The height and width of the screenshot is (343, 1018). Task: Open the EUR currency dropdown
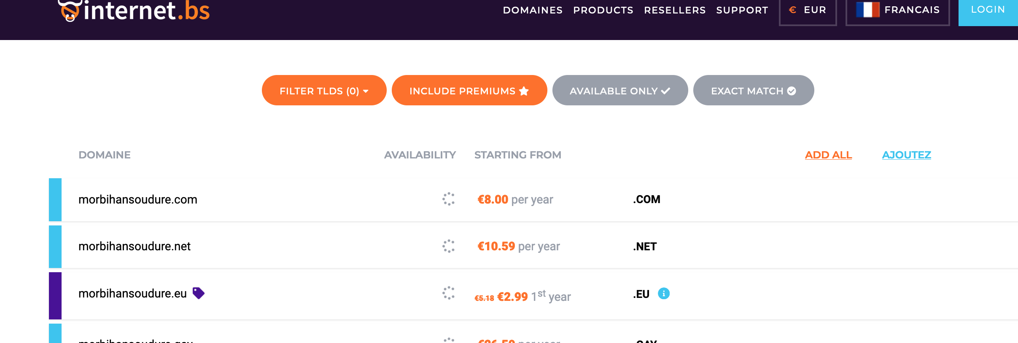[808, 10]
